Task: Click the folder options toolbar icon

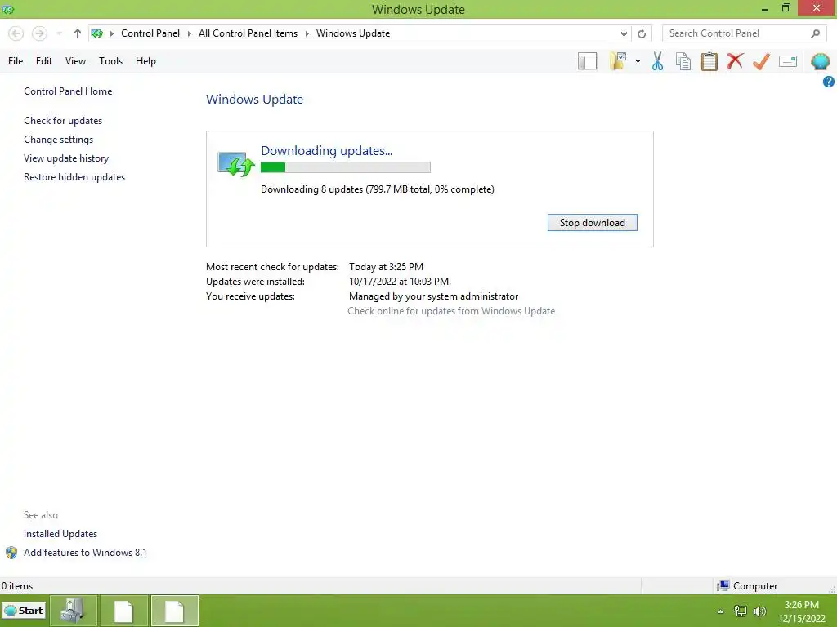Action: [x=618, y=61]
